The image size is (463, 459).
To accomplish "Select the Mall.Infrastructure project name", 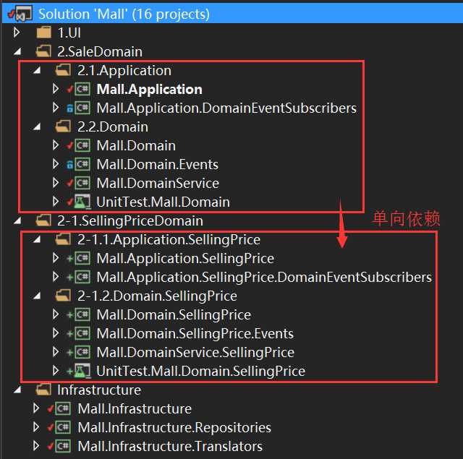I will tap(135, 409).
